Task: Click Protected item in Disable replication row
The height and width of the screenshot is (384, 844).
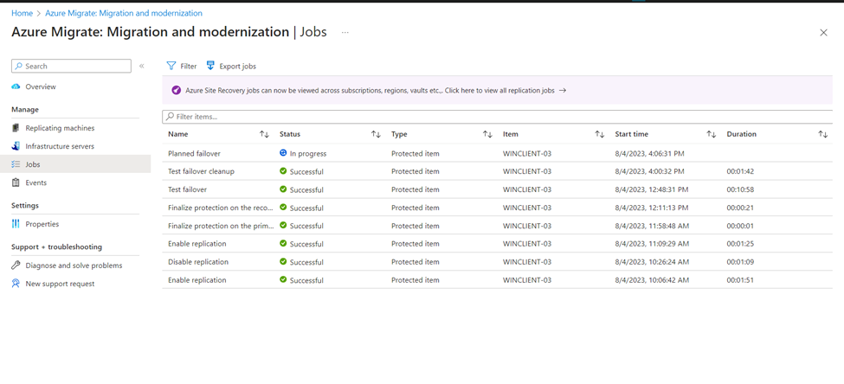Action: (x=415, y=262)
